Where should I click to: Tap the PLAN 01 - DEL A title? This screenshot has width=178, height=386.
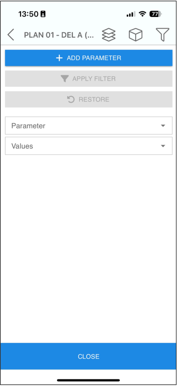pos(59,35)
